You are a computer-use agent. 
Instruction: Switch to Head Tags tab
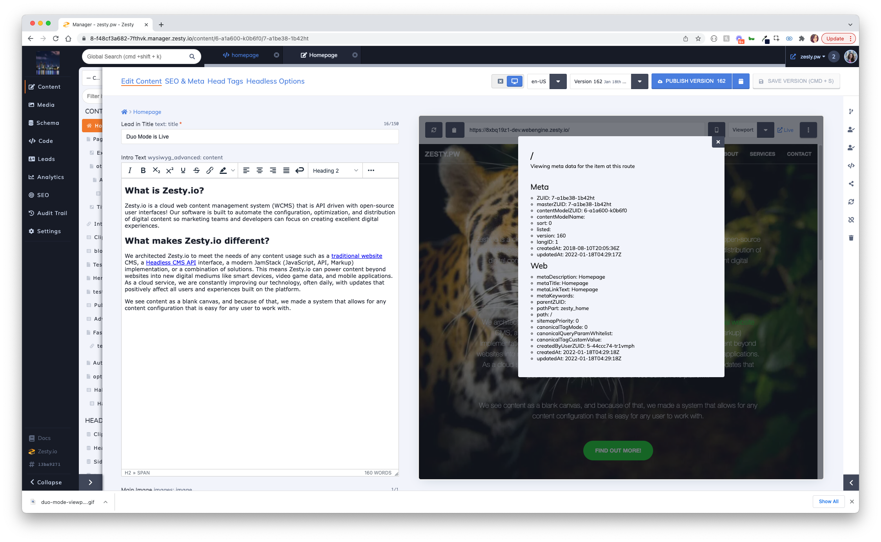coord(225,80)
